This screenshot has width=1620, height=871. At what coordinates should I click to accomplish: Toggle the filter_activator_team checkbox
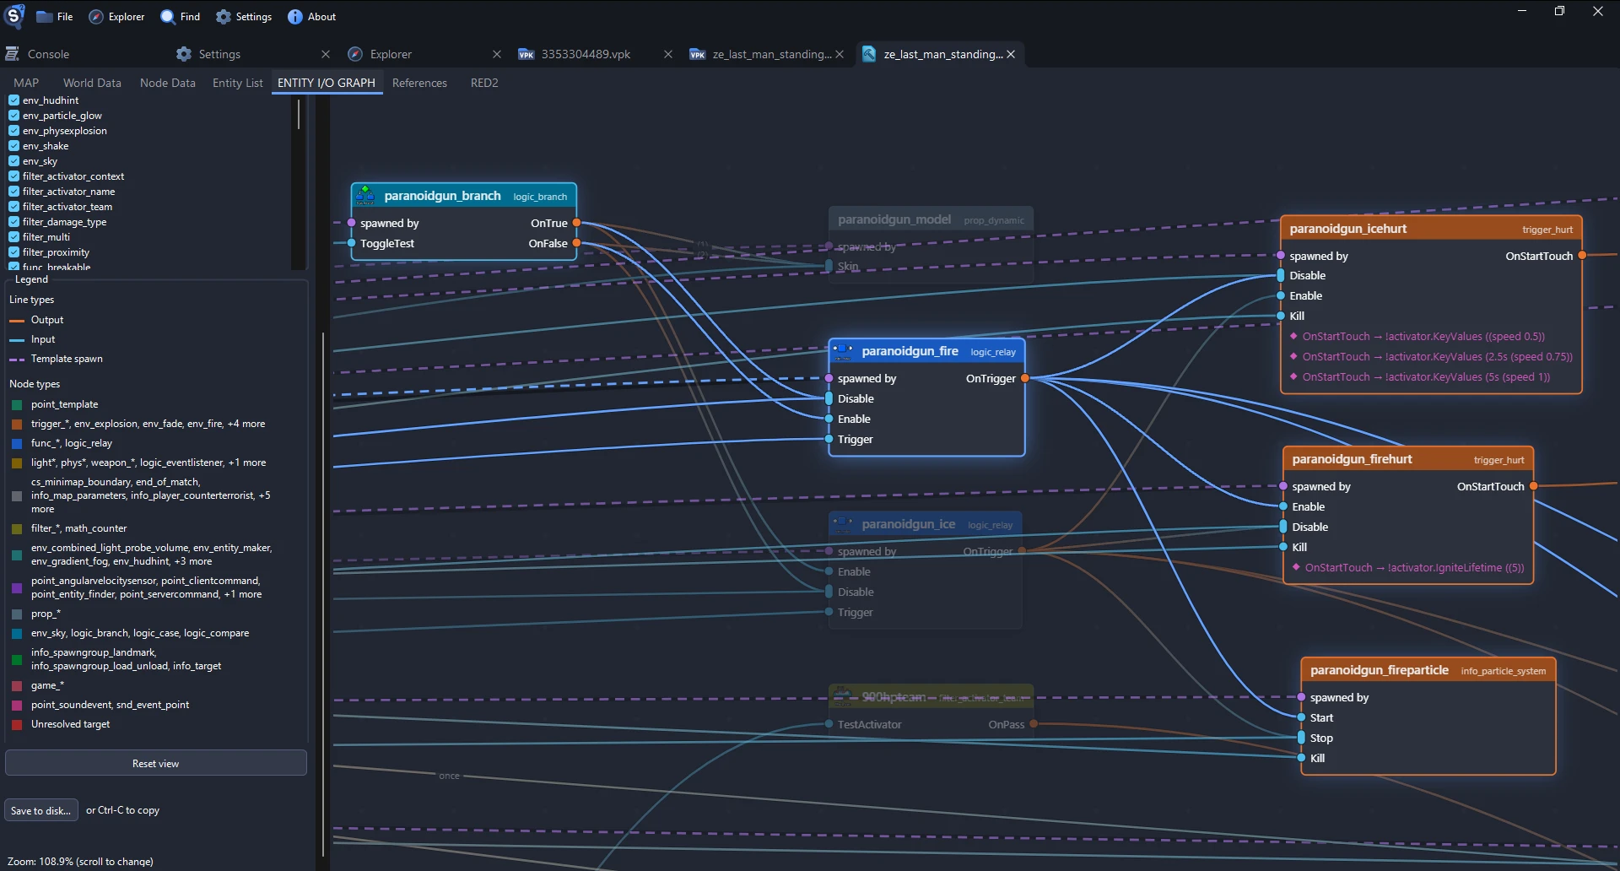13,207
